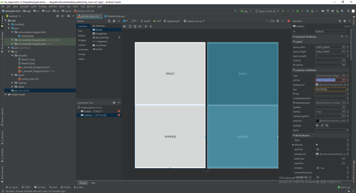Open Component Tree settings gear
The width and height of the screenshot is (356, 193).
point(114,102)
